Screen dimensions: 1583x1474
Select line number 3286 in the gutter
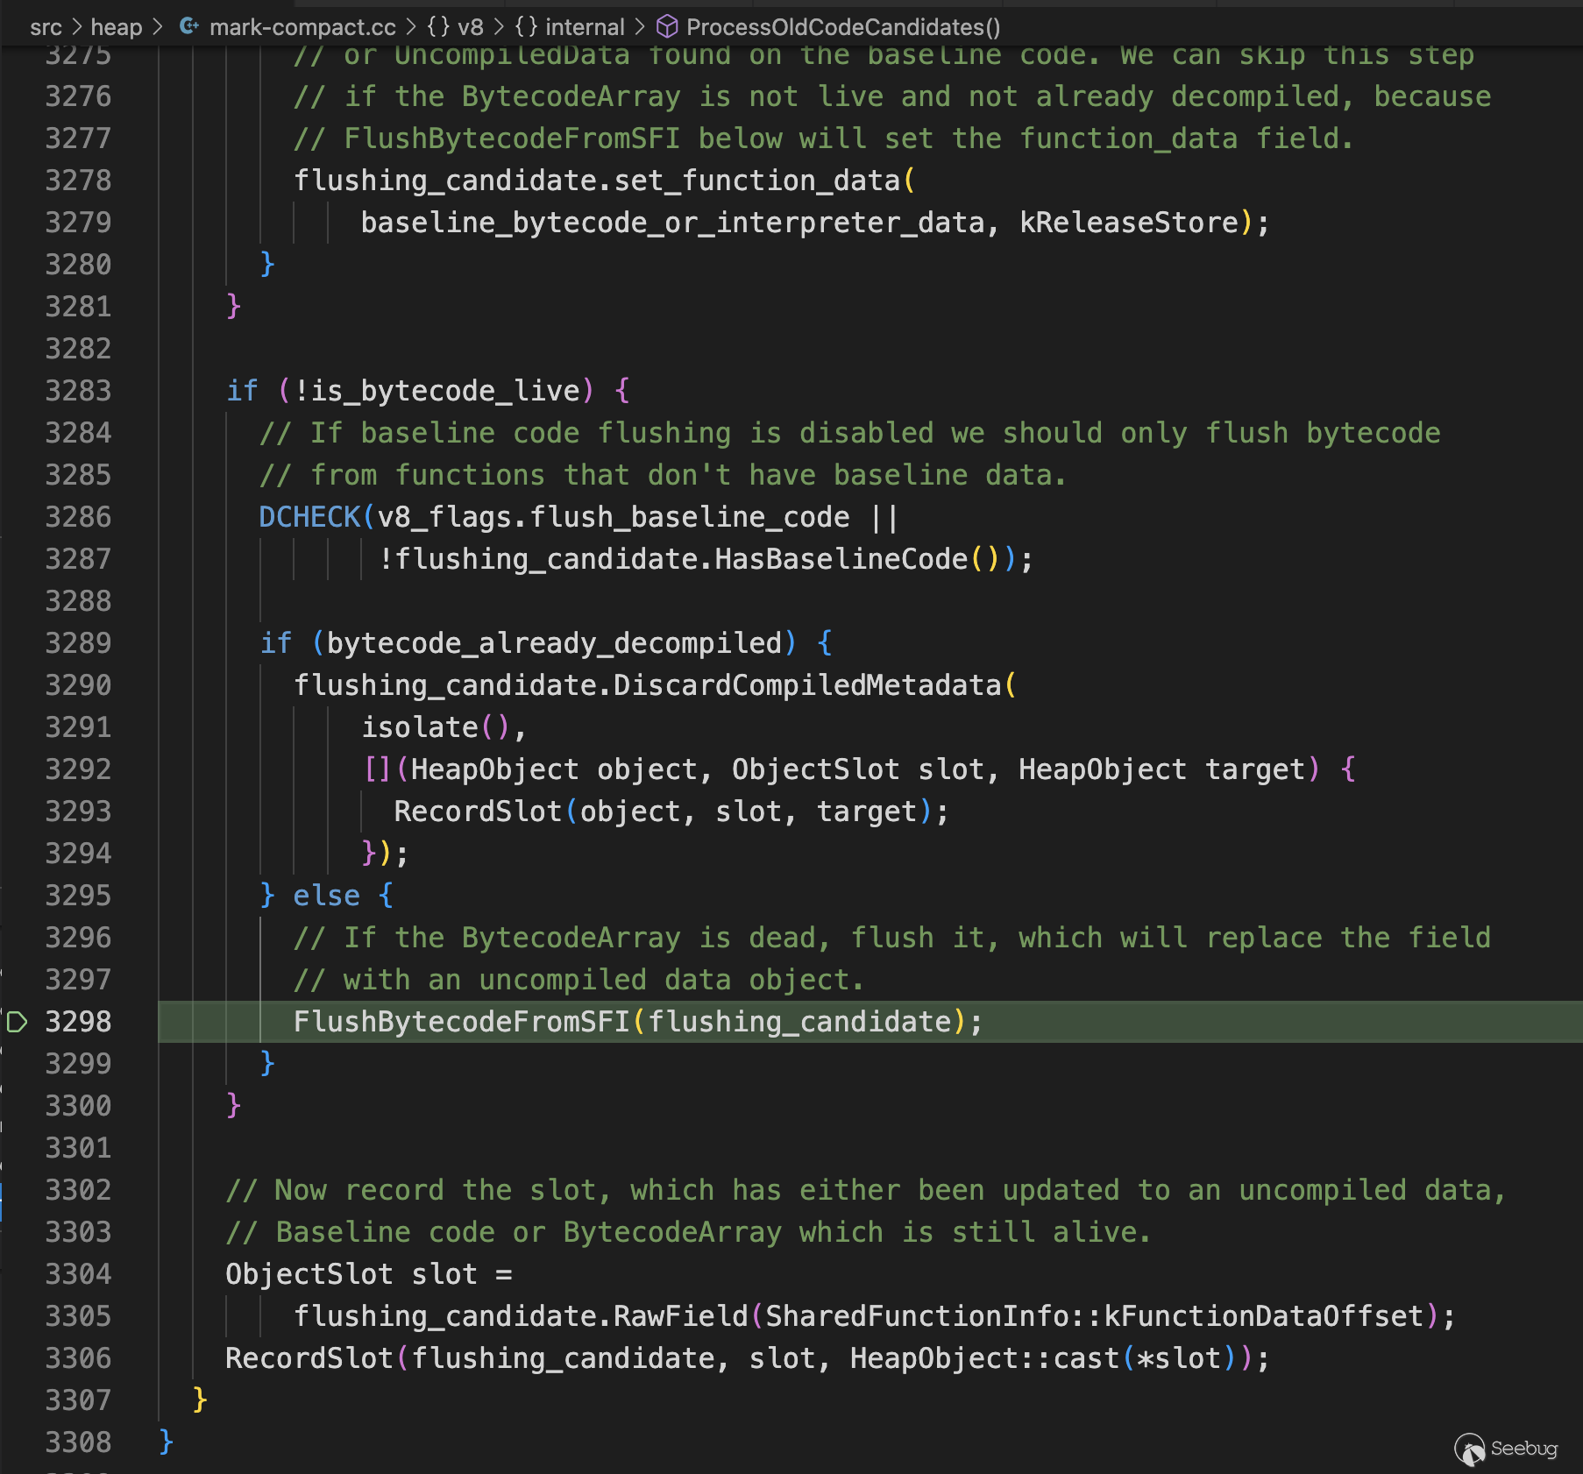(78, 517)
